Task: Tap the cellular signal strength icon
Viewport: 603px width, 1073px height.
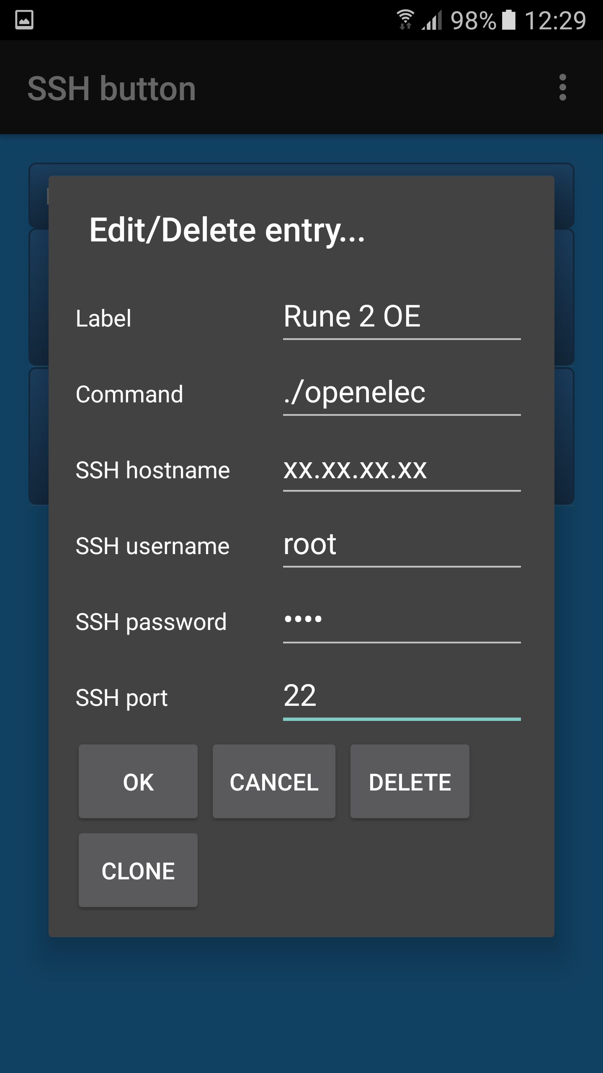Action: pyautogui.click(x=432, y=20)
